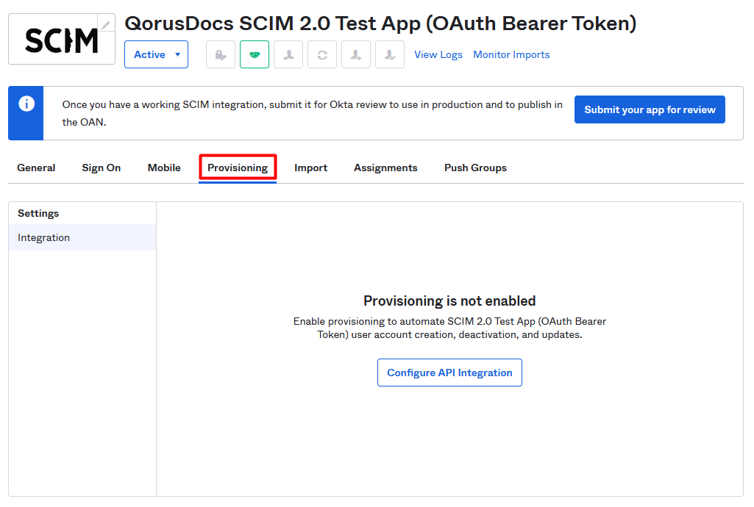Click the lock-and-key password icon
The height and width of the screenshot is (507, 754).
[x=220, y=54]
